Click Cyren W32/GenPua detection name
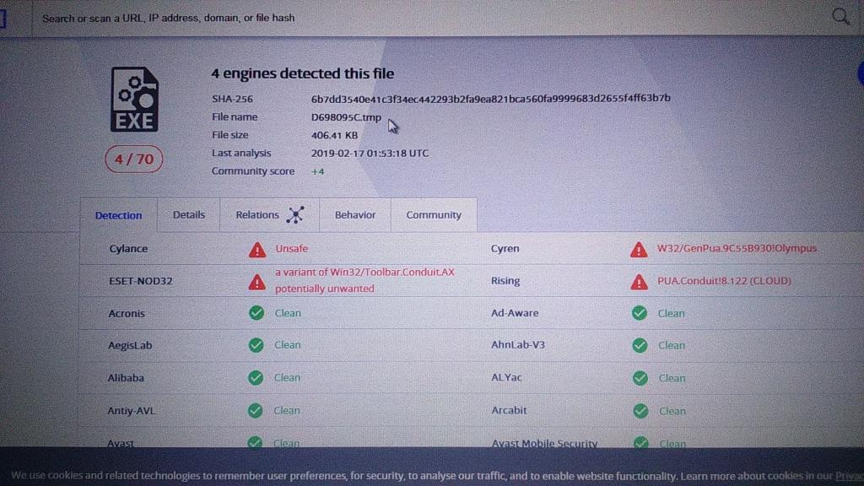 point(737,249)
